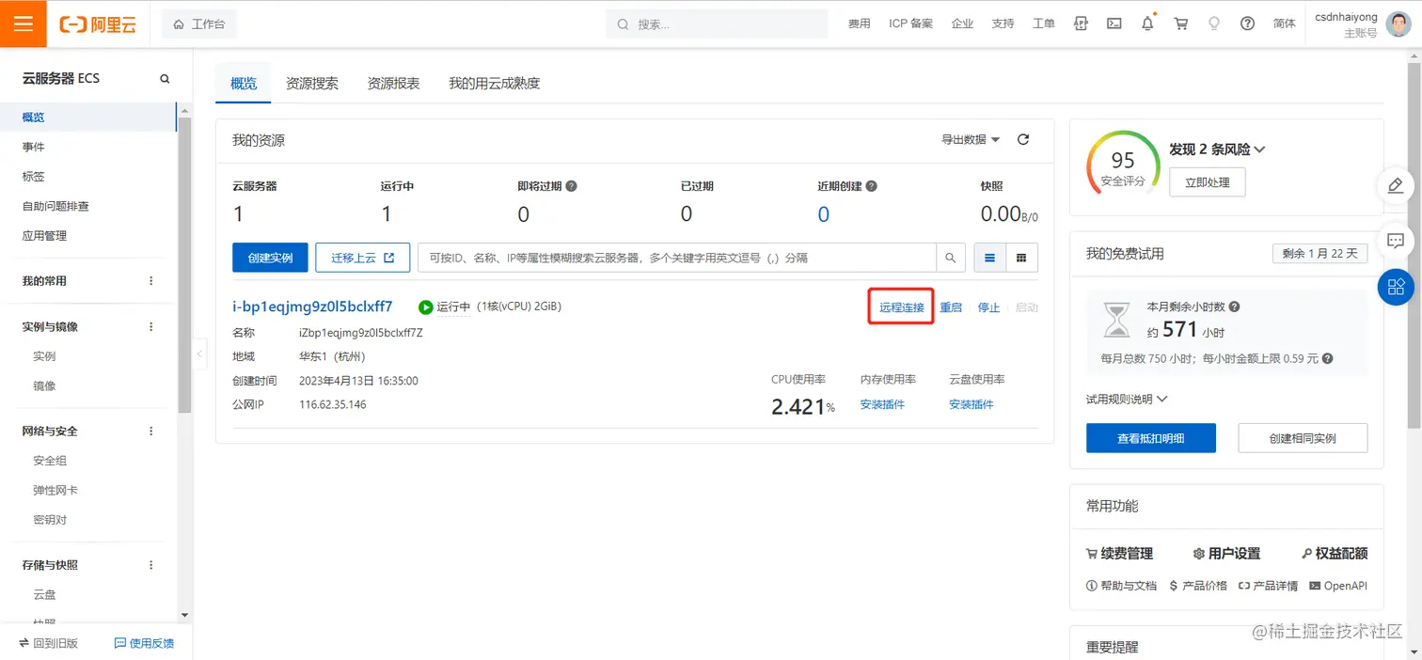Open the notifications bell

point(1147,24)
